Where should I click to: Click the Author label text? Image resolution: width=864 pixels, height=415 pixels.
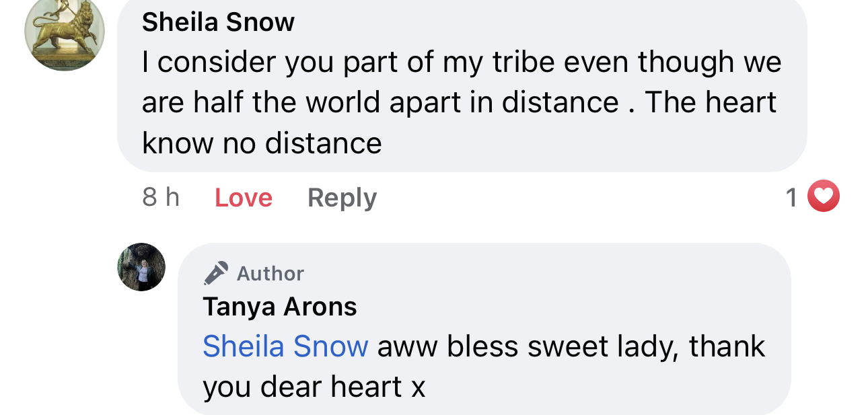click(x=271, y=273)
